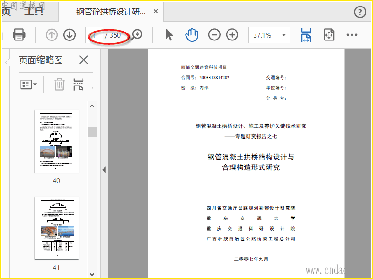Click the delete pages trash icon
Viewport: 373px width, 279px height.
[x=59, y=84]
